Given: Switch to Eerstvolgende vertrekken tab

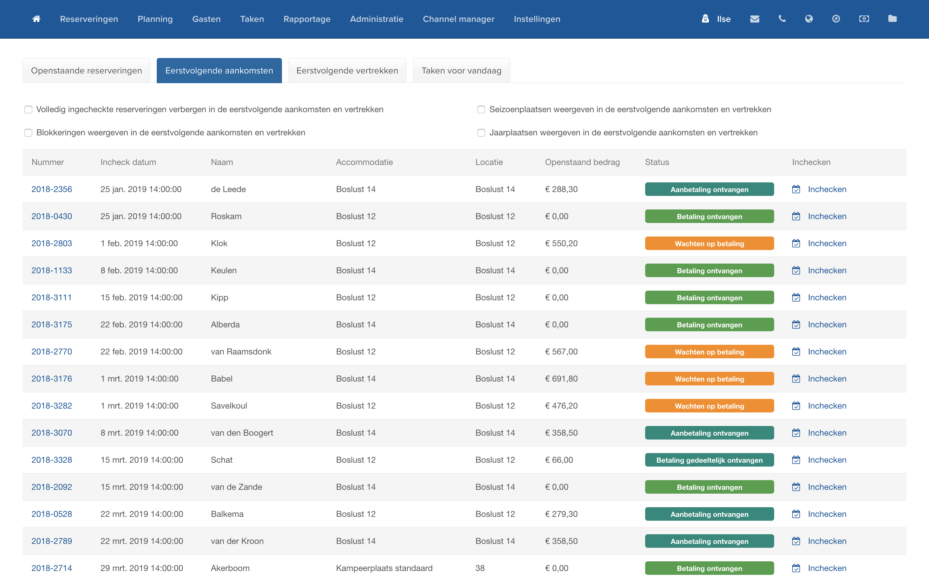Looking at the screenshot, I should [347, 71].
